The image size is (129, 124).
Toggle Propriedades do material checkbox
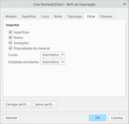tap(10, 48)
